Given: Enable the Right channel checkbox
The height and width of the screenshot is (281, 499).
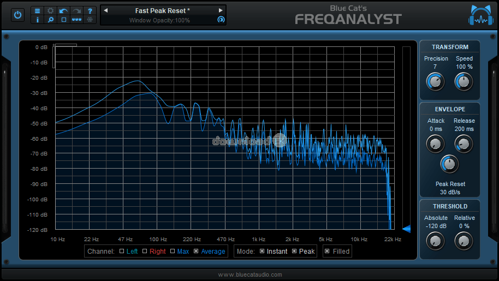Looking at the screenshot, I should click(x=145, y=251).
